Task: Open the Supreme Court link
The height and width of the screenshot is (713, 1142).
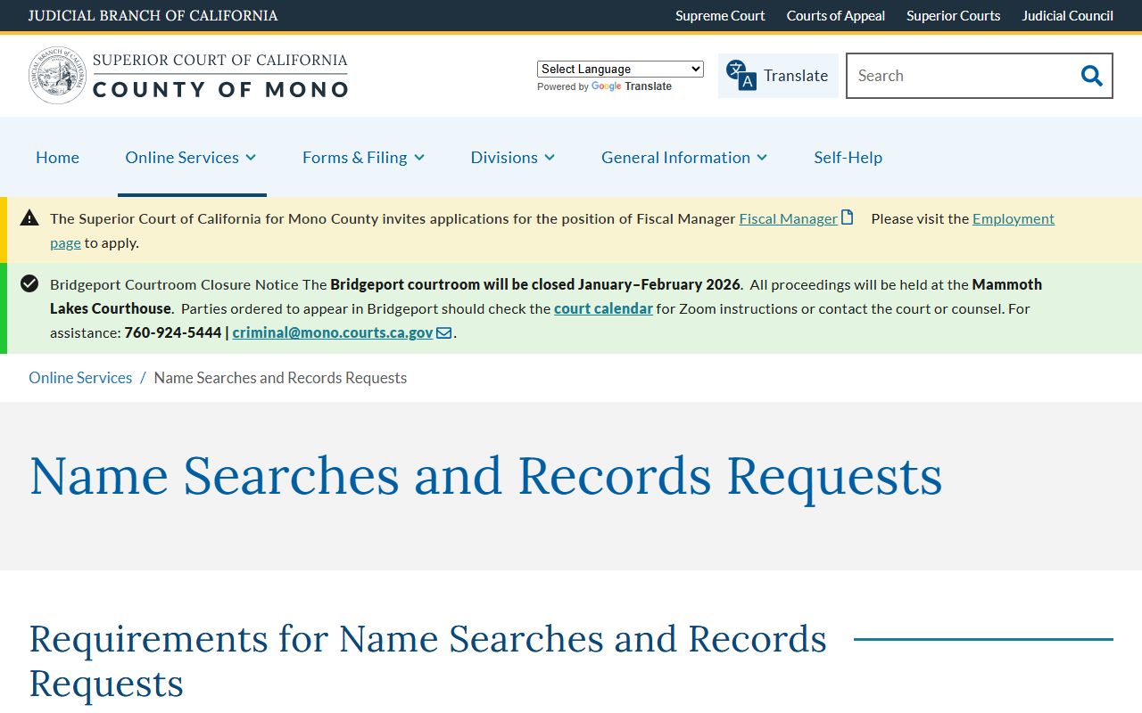Action: coord(720,15)
